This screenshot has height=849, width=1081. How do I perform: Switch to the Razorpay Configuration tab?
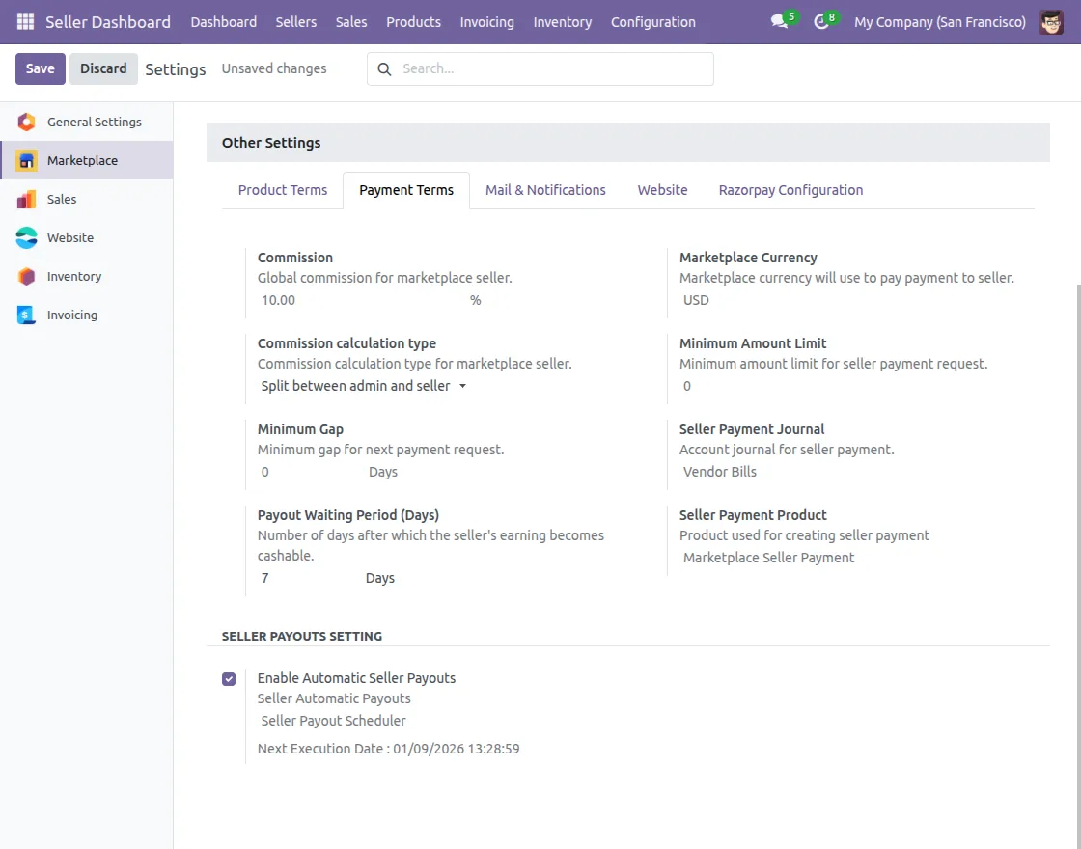point(790,190)
